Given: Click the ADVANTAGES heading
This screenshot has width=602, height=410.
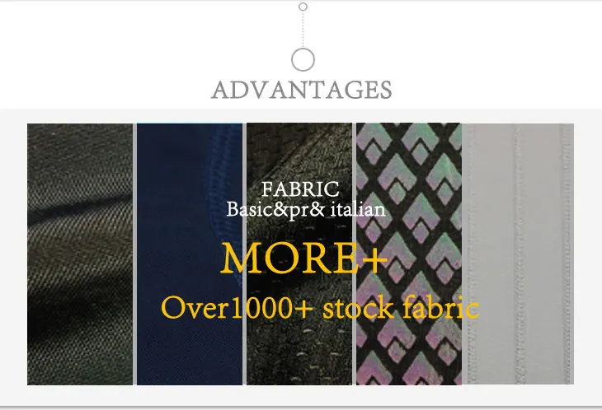Looking at the screenshot, I should [x=301, y=90].
